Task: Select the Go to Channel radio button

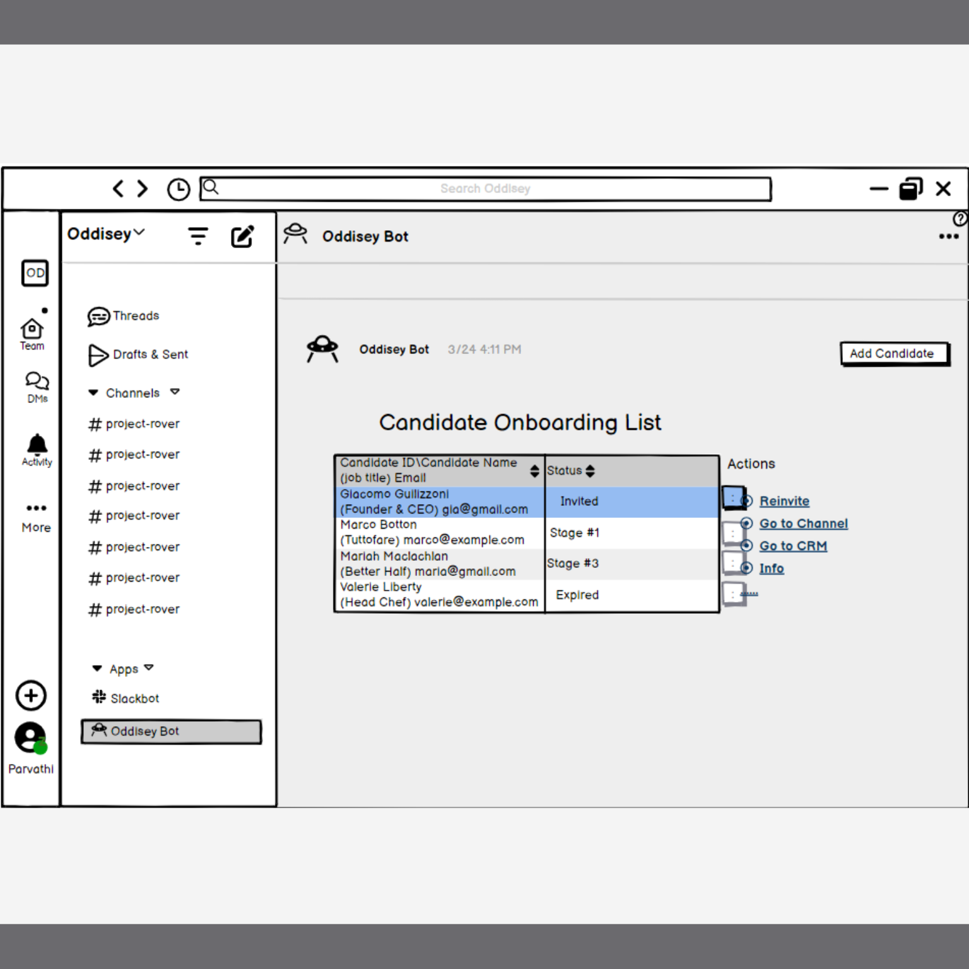Action: [x=747, y=523]
